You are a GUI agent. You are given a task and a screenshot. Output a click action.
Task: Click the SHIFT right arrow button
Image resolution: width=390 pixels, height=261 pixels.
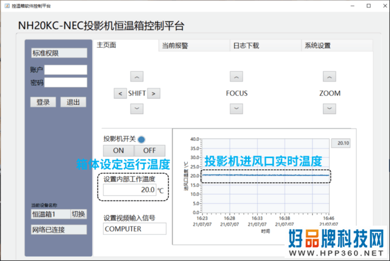point(154,93)
